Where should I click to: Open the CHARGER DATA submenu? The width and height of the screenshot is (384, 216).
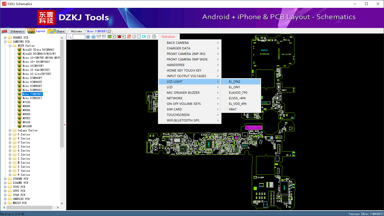(x=190, y=48)
